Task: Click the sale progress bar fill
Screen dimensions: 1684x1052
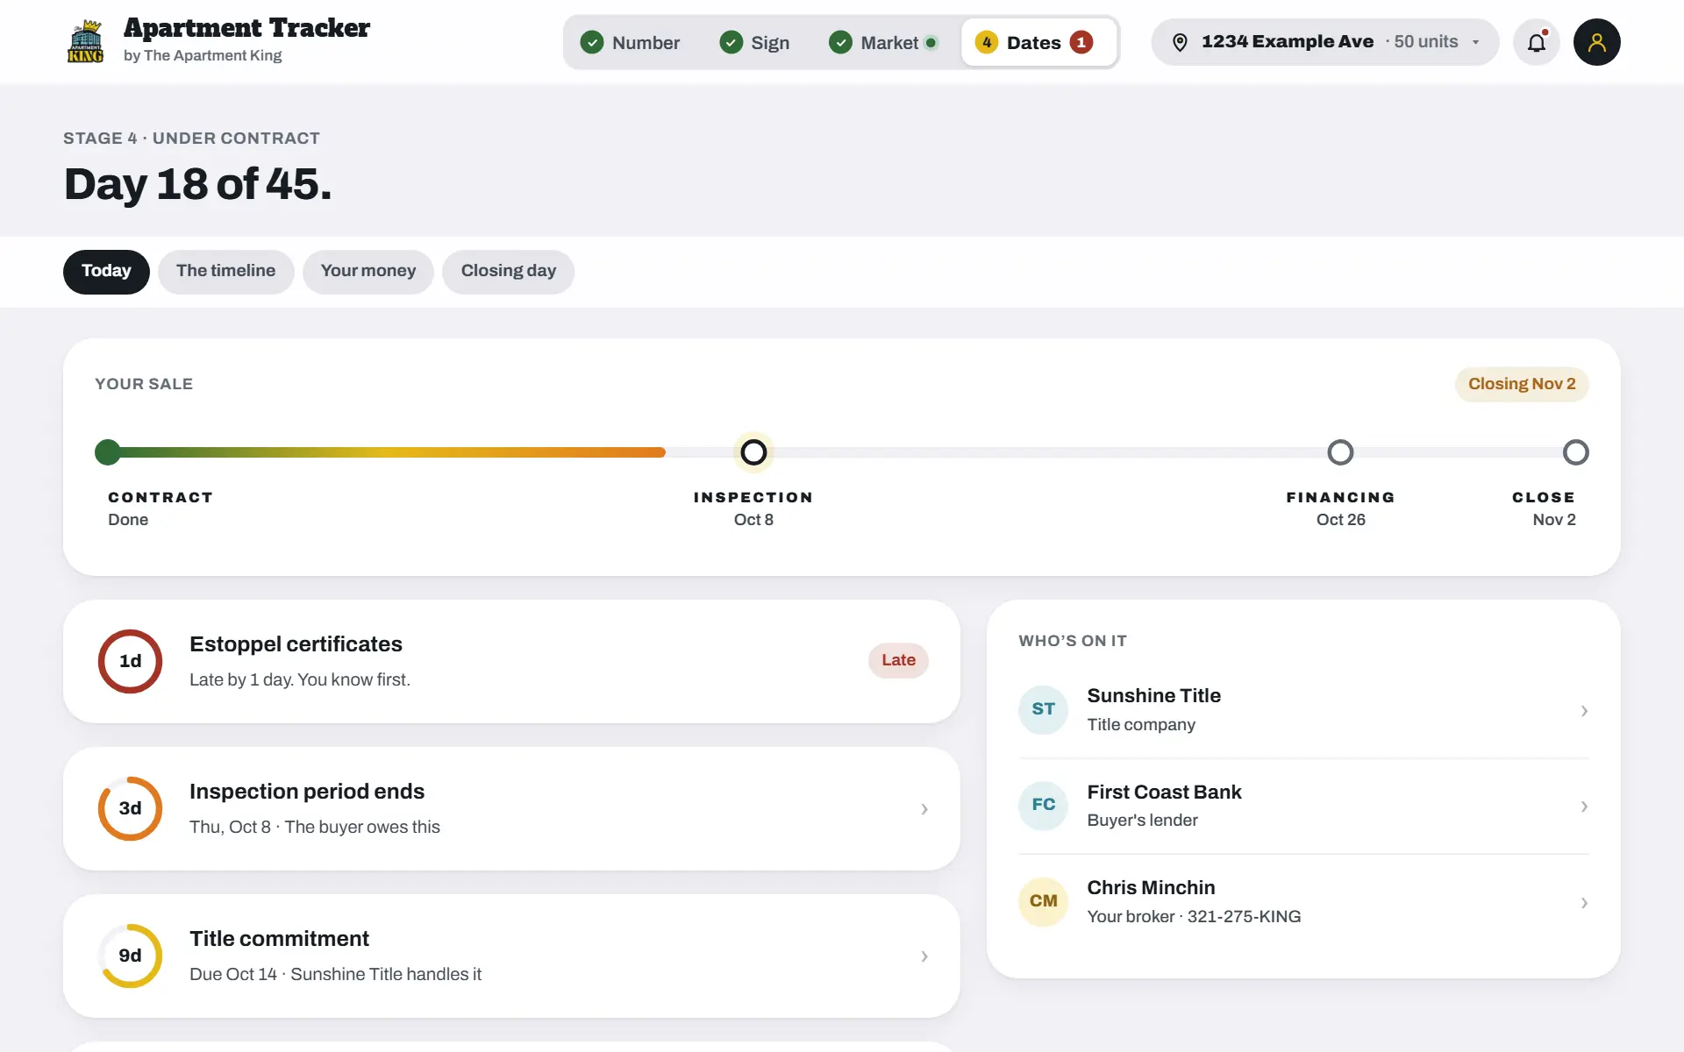Action: [386, 452]
